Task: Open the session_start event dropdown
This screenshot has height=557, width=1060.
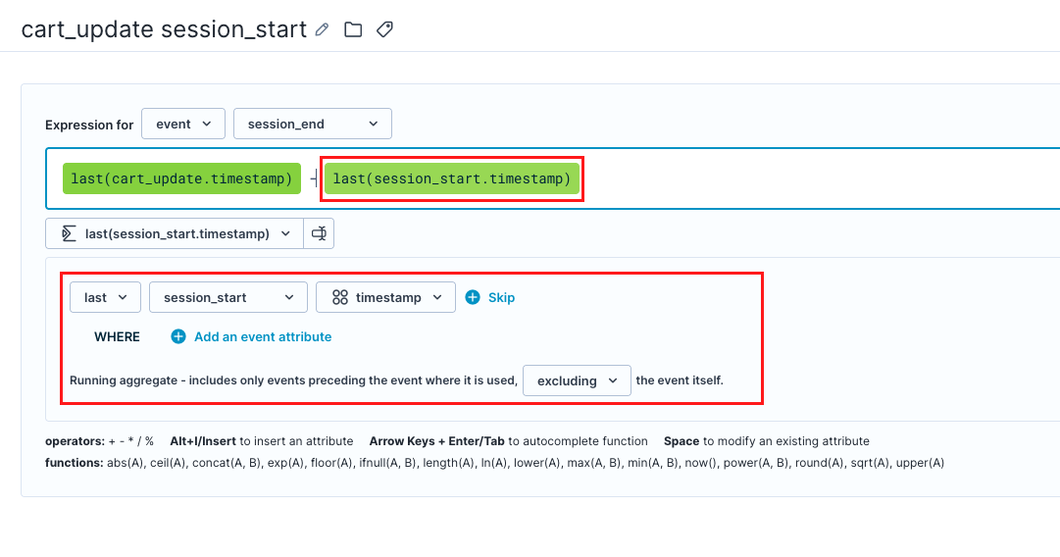Action: (228, 297)
